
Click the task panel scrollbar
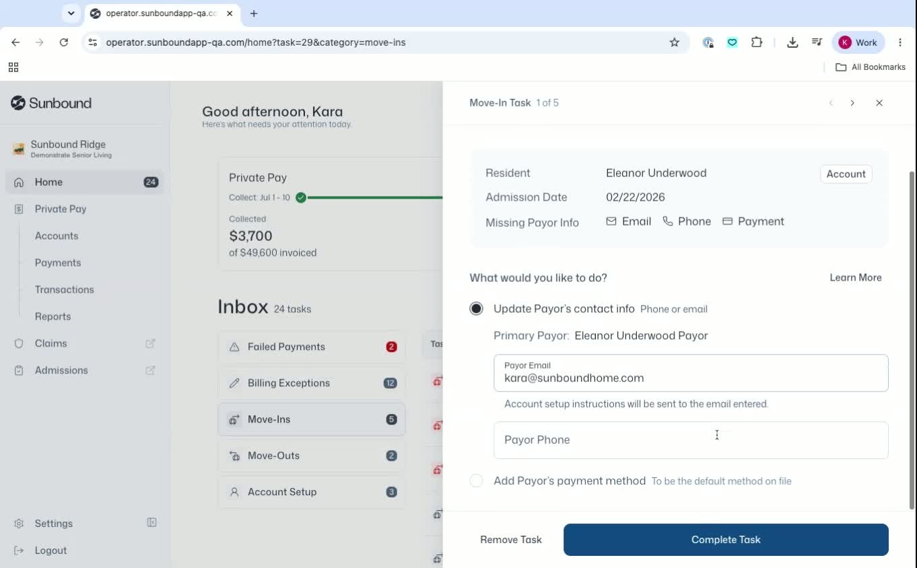click(912, 340)
